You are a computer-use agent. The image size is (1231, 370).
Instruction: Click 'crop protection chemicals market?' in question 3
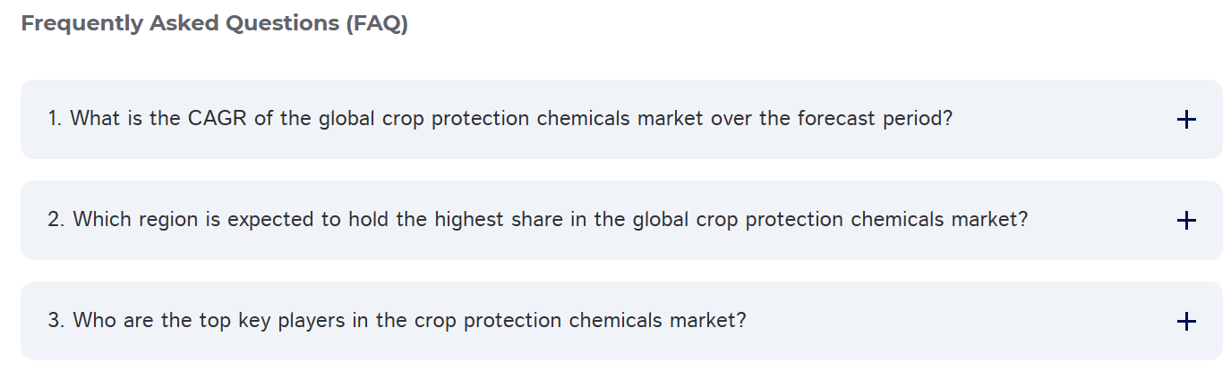pos(579,320)
